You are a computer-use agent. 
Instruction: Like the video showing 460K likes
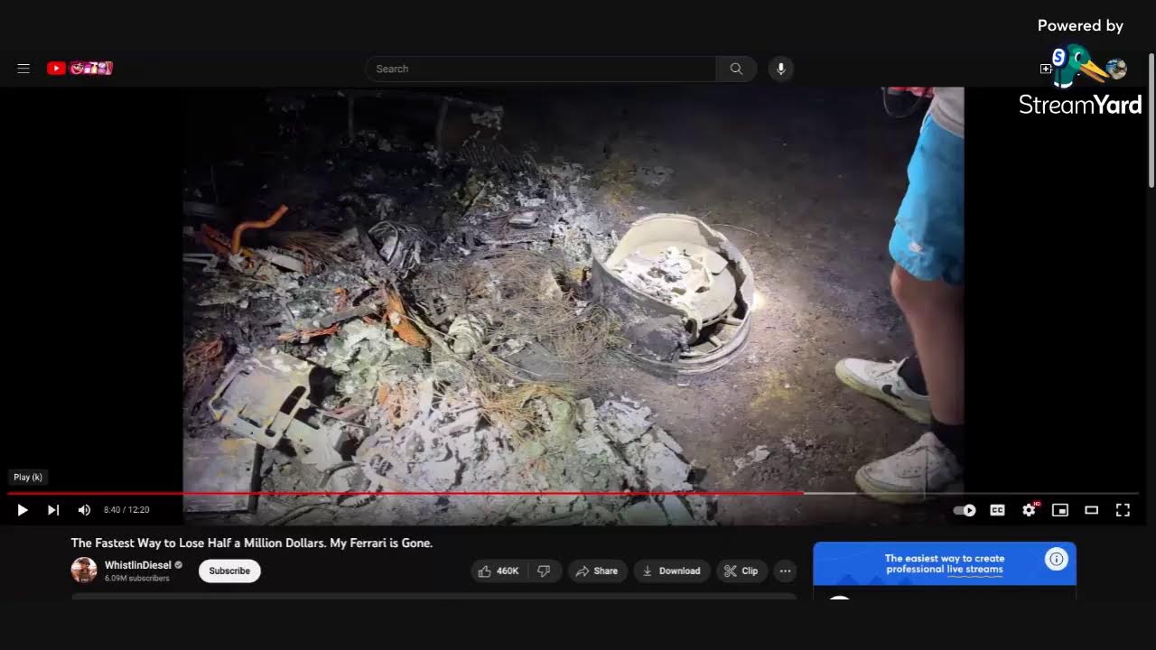point(498,571)
